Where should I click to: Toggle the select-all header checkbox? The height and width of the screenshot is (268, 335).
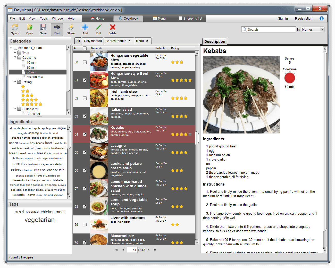pyautogui.click(x=85, y=48)
